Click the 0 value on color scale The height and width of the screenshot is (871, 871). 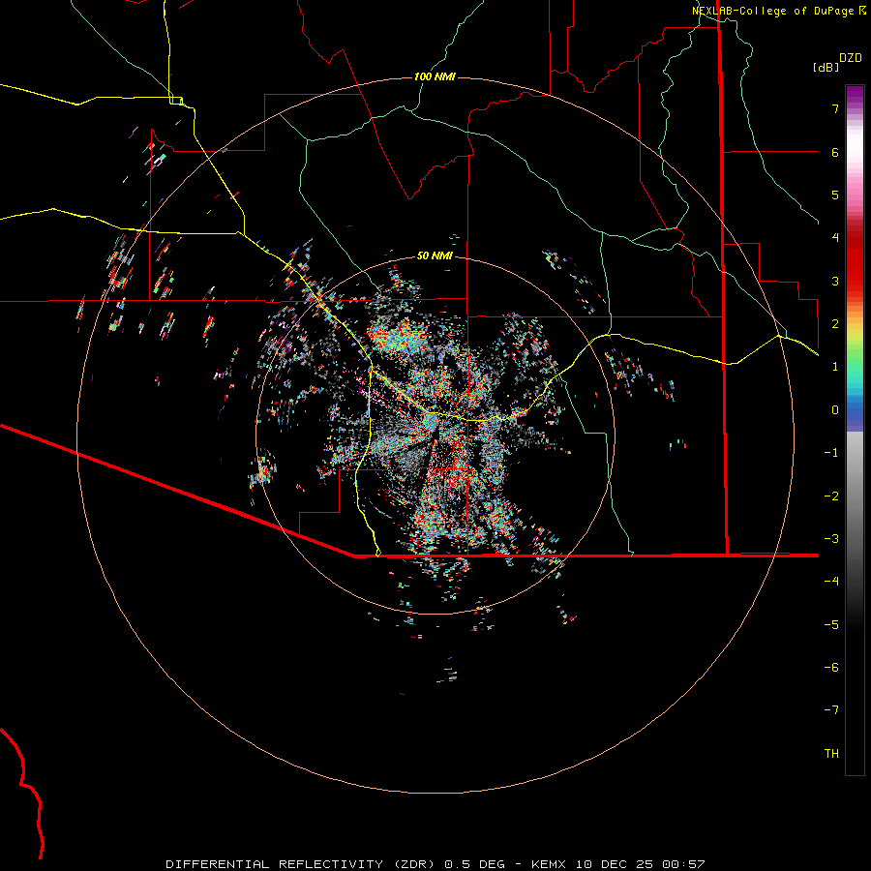[x=835, y=410]
